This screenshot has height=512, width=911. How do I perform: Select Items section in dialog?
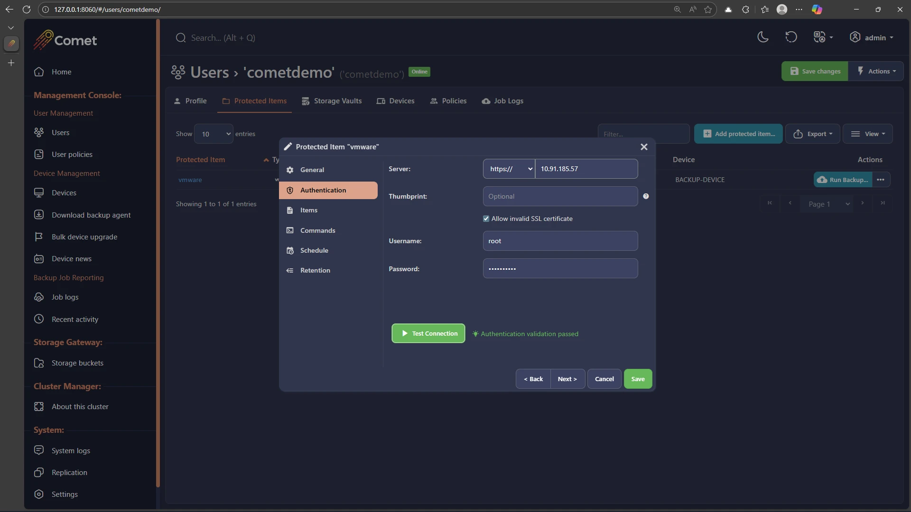(328, 210)
